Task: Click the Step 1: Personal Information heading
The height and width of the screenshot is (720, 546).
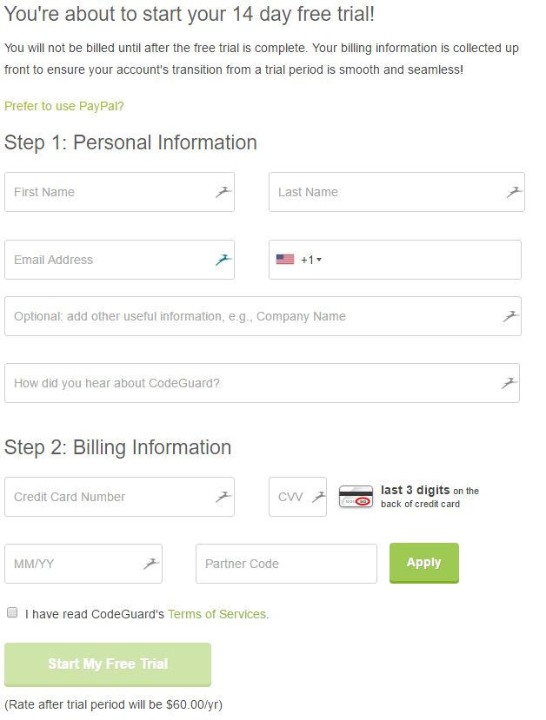Action: [x=130, y=143]
